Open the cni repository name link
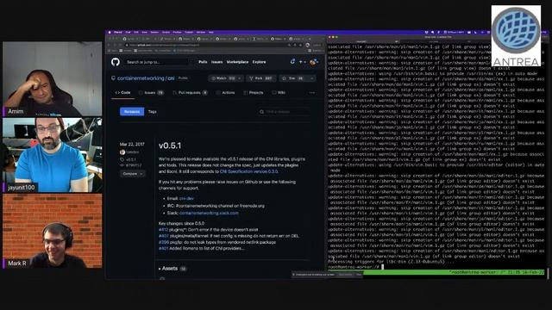Screen dimensions: 552x310 (171, 78)
